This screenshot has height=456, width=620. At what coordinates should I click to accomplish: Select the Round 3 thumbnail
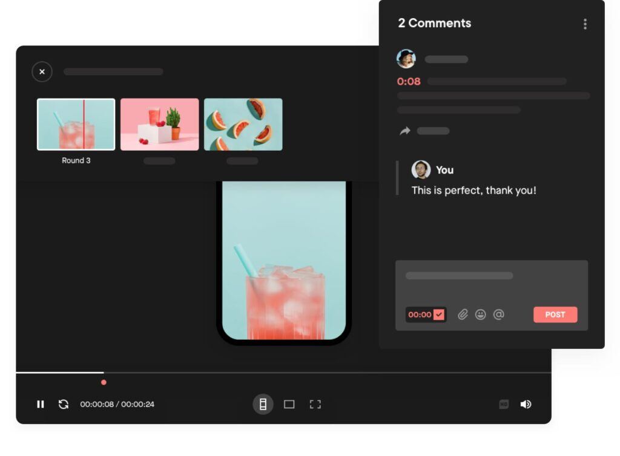click(76, 124)
